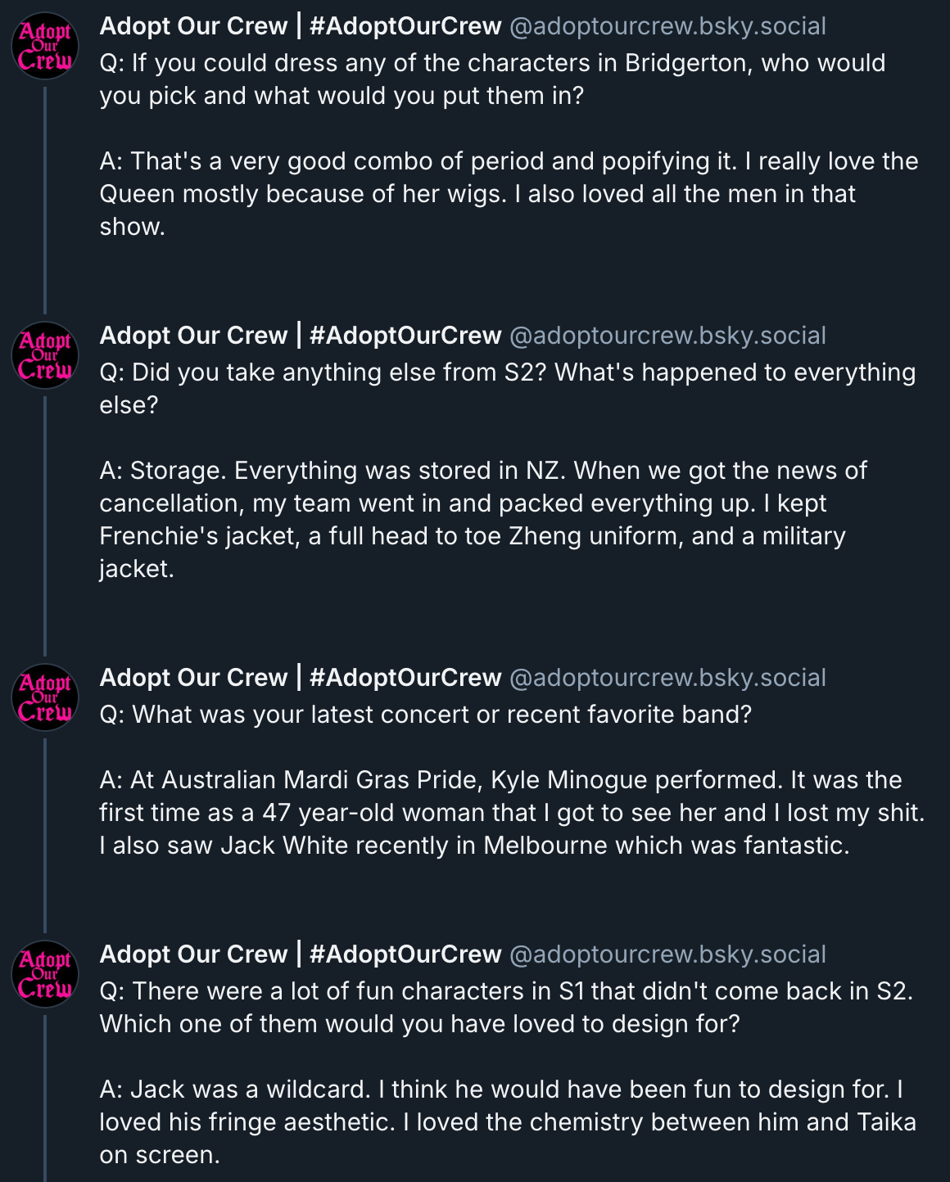Image resolution: width=950 pixels, height=1182 pixels.
Task: Click the avatar beside the S2 storage post
Action: click(x=45, y=355)
